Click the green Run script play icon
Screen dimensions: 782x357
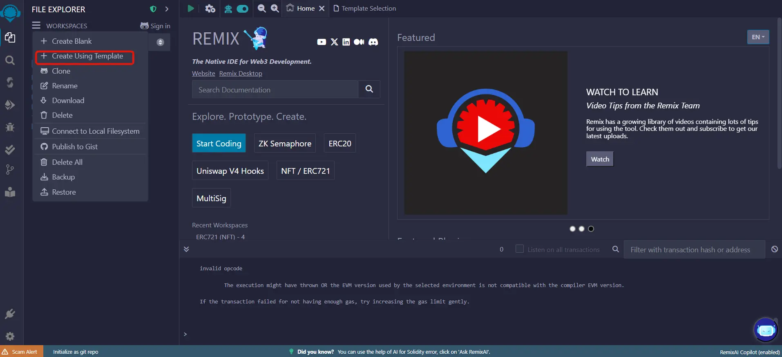(x=191, y=9)
